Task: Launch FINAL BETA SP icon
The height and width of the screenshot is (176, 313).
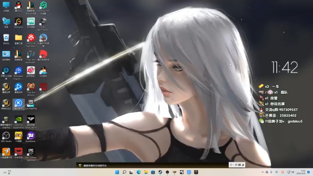Action: (x=31, y=122)
